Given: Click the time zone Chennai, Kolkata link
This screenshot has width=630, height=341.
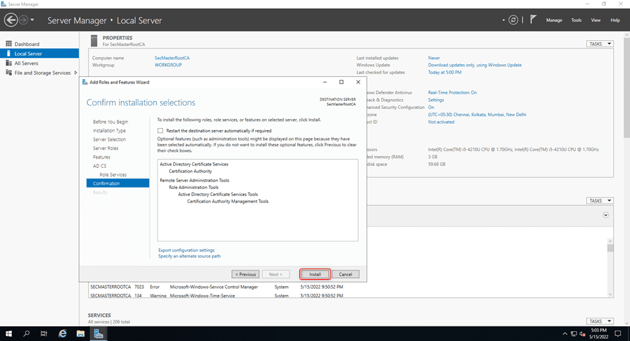Looking at the screenshot, I should point(477,115).
